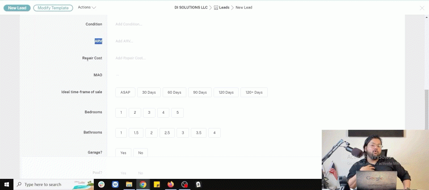Choose 3 bedrooms option

pos(149,113)
